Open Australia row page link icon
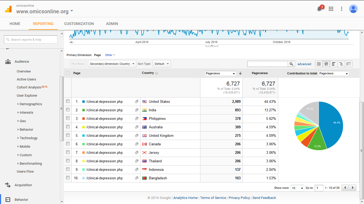Screen dimensions: 364x204 click(x=137, y=127)
